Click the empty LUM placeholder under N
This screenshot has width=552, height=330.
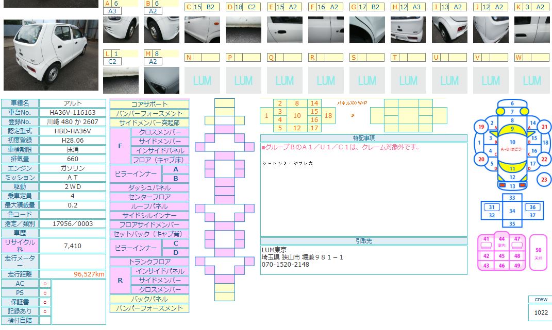click(202, 80)
